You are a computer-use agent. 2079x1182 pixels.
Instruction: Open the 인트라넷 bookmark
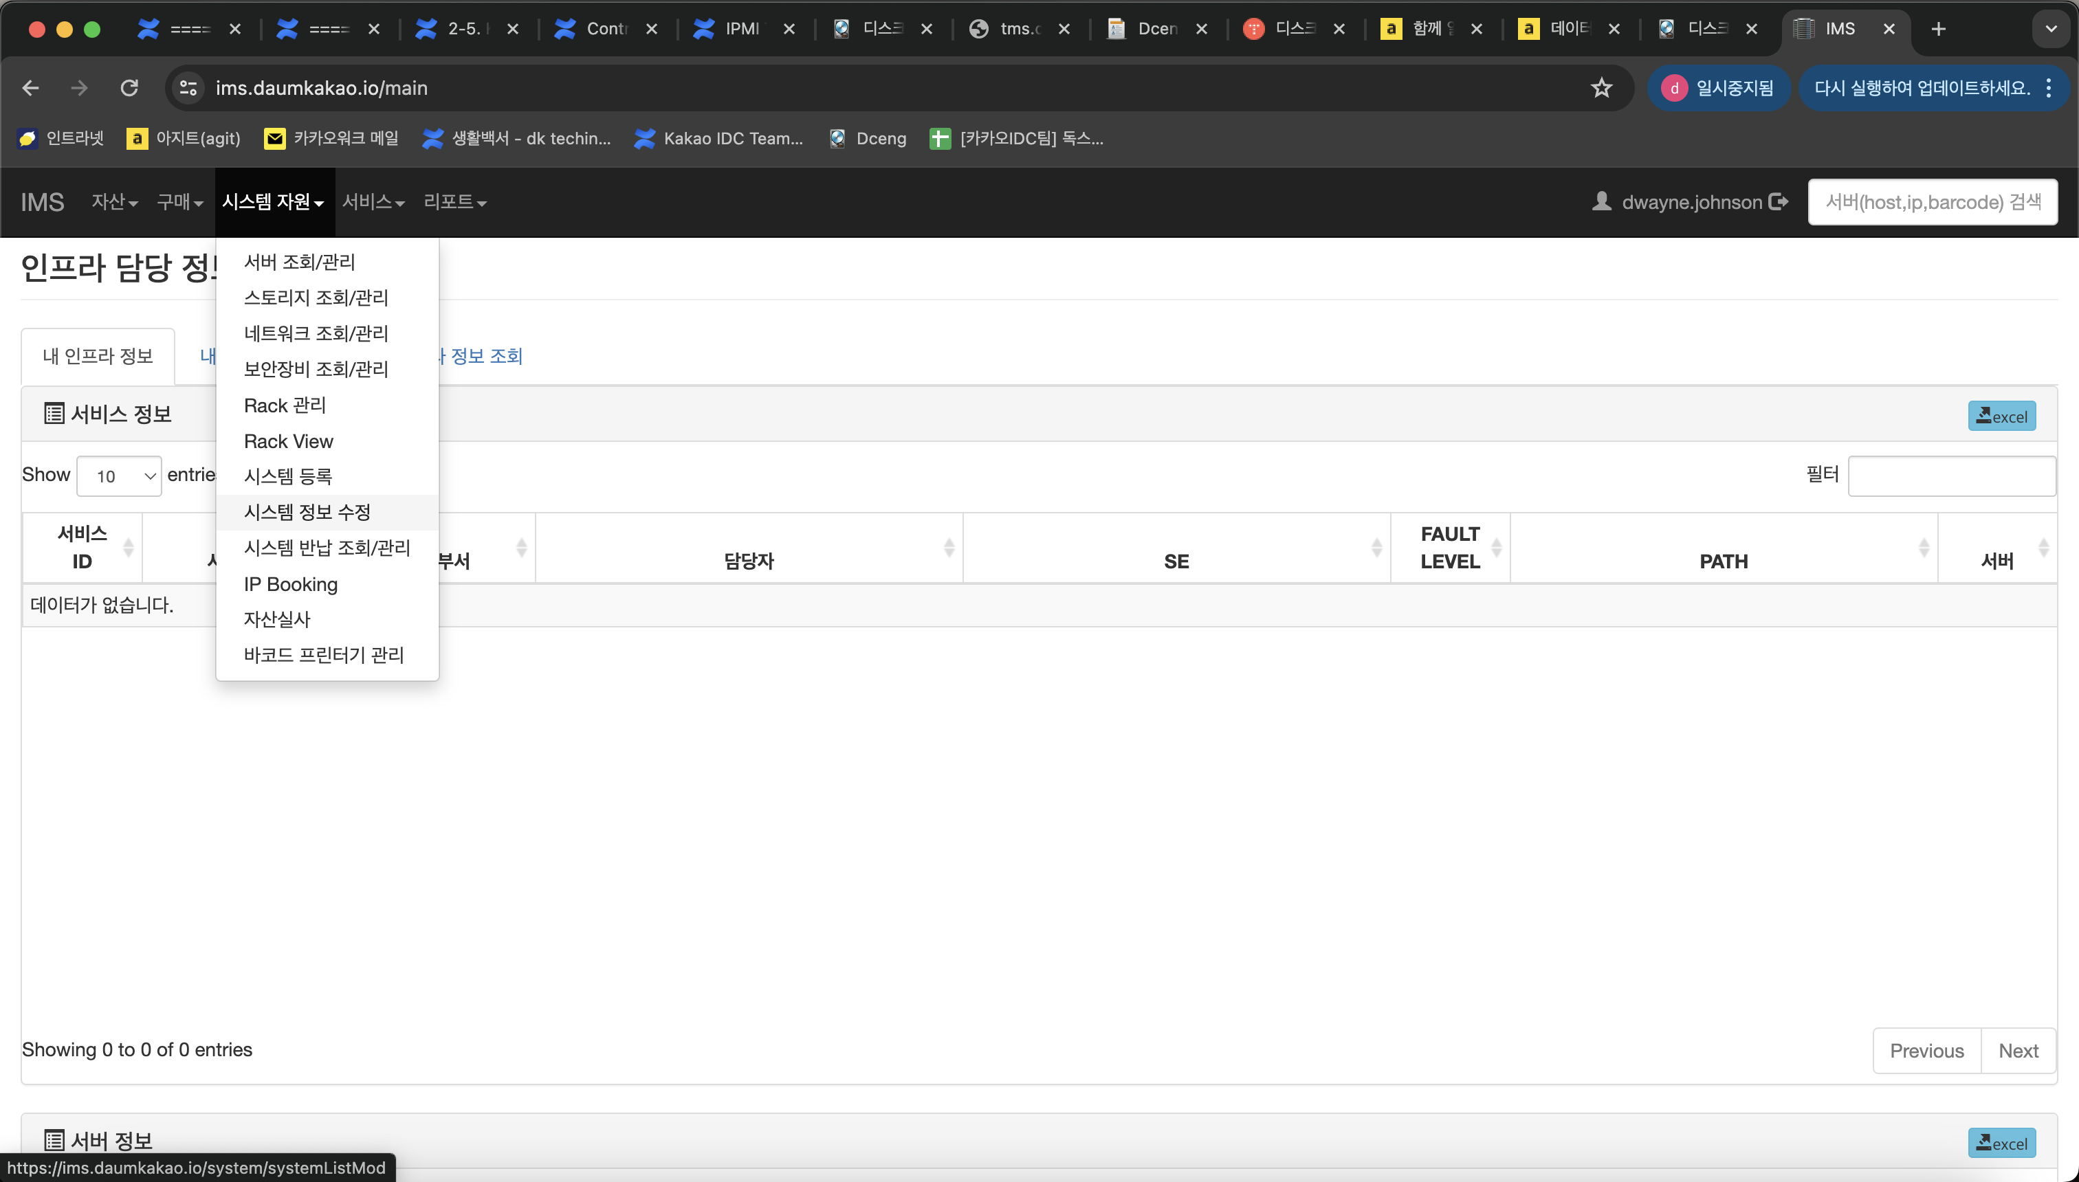tap(62, 139)
